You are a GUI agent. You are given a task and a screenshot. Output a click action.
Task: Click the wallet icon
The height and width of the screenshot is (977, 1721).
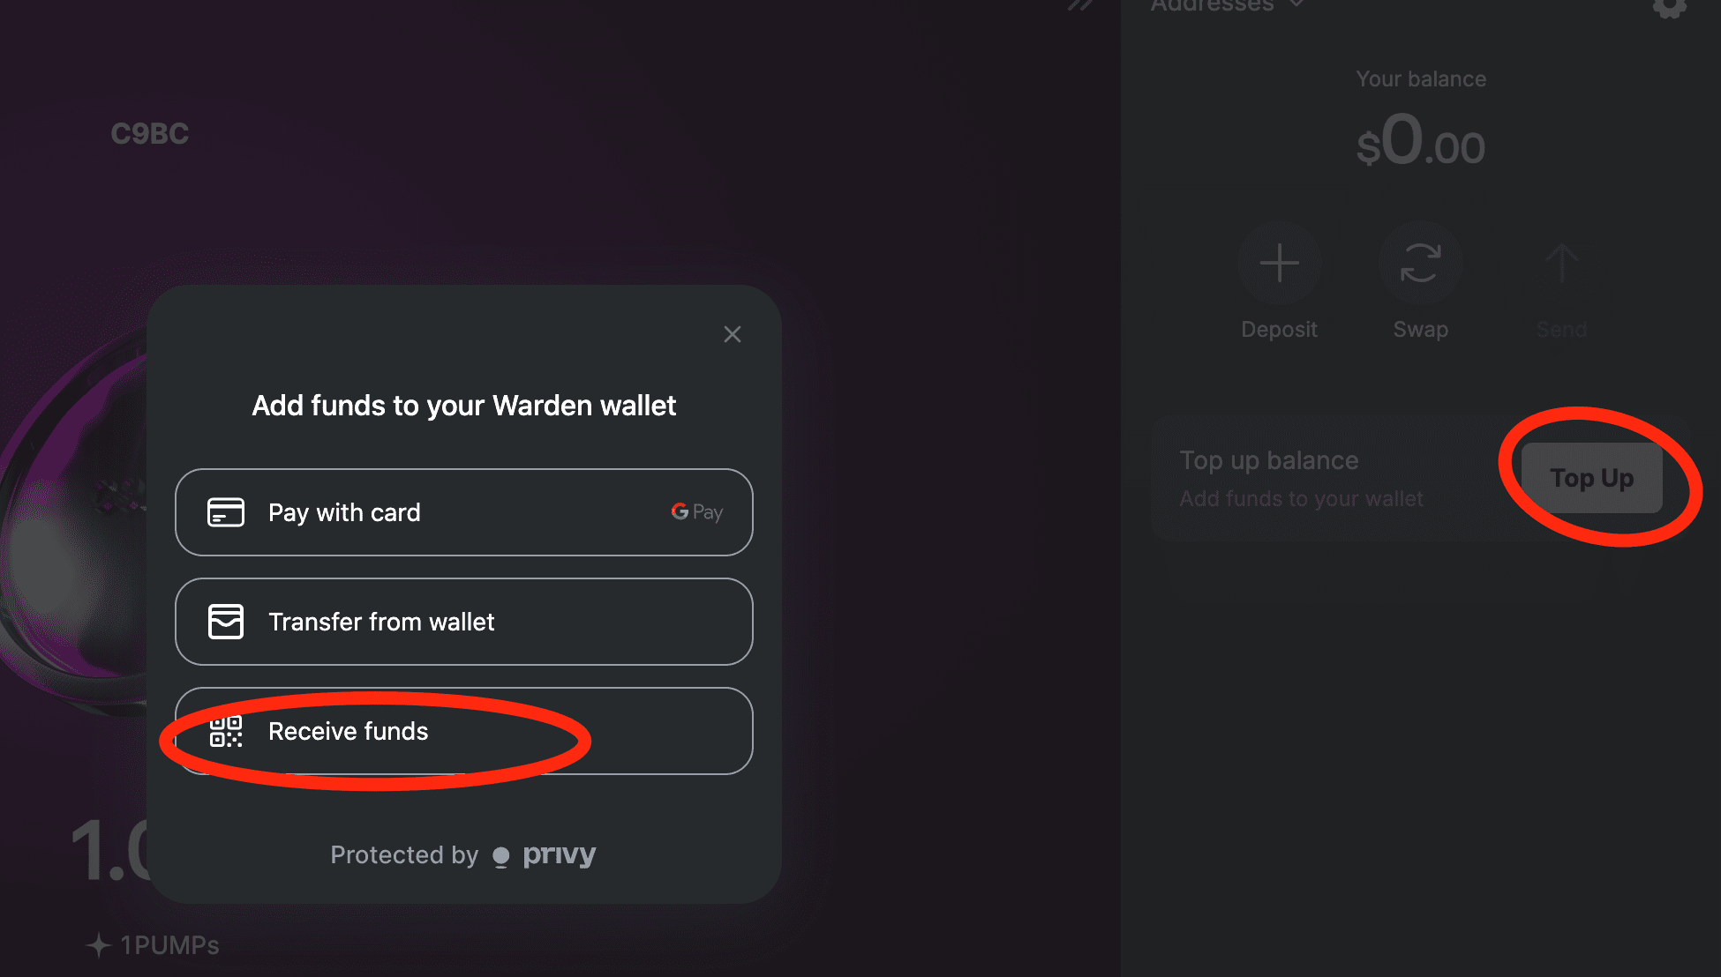click(226, 622)
